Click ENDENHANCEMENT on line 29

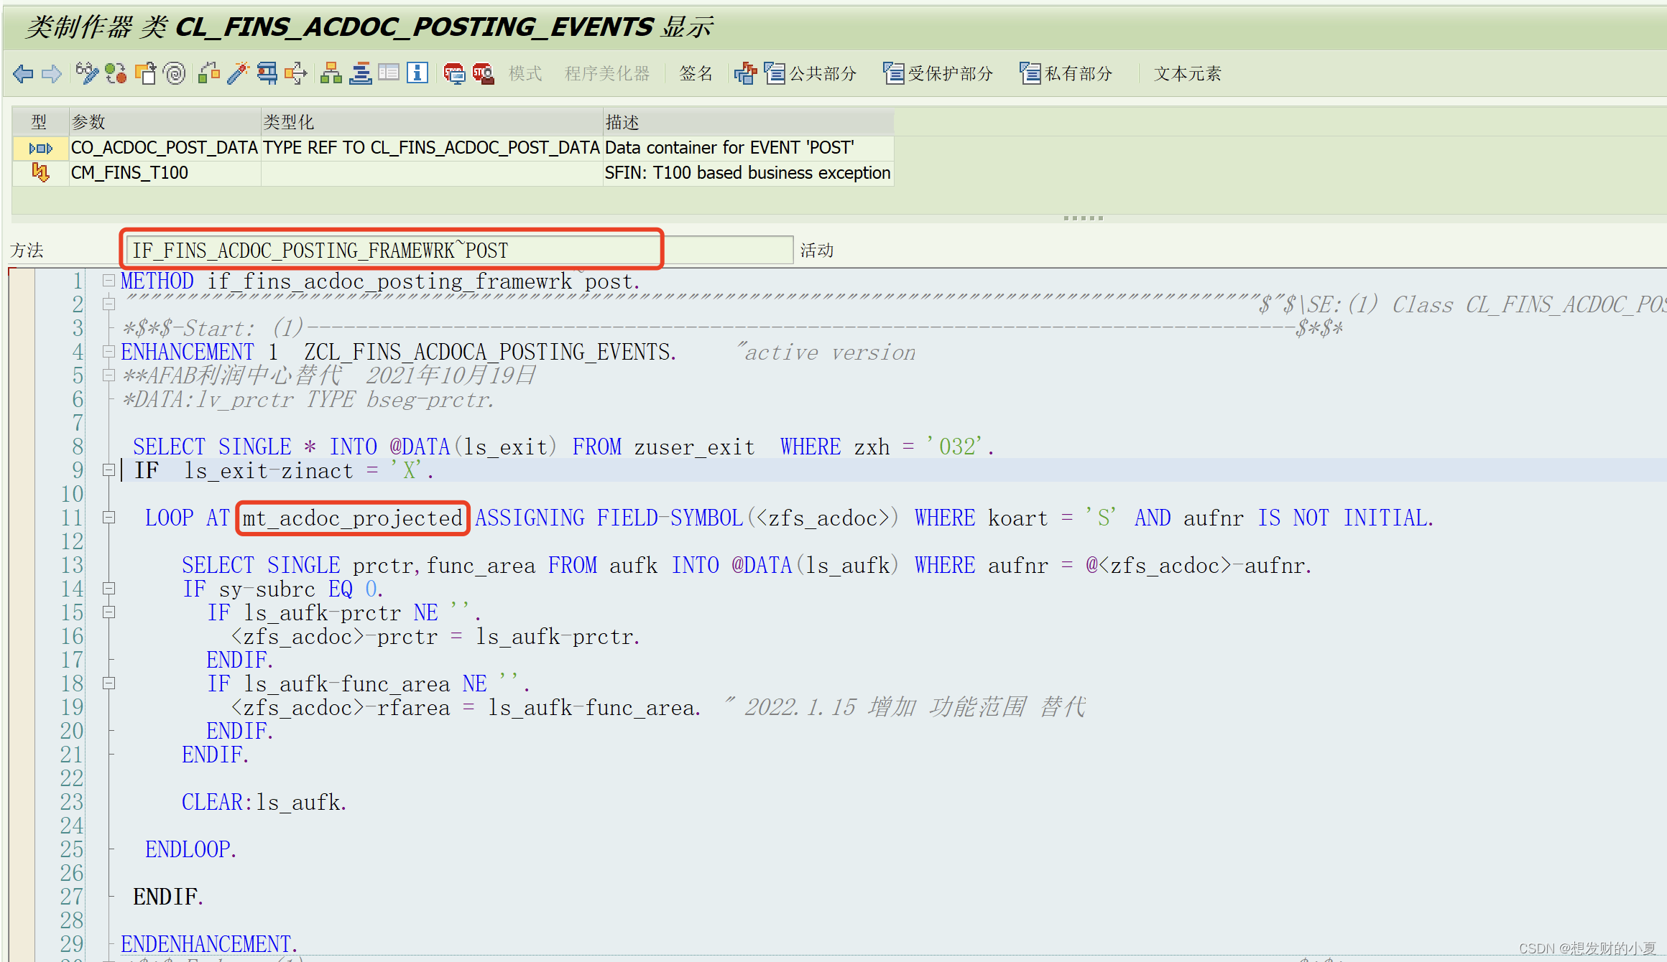coord(209,944)
